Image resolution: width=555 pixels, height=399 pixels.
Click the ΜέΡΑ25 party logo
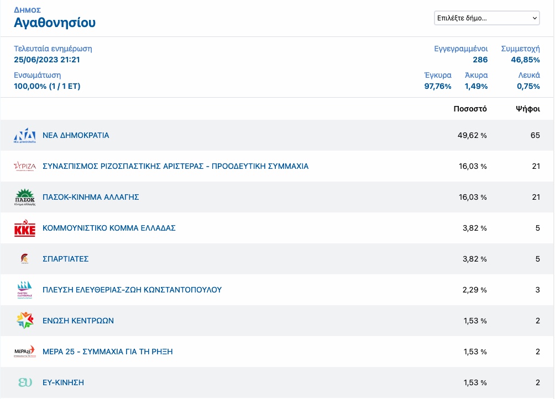pos(25,352)
